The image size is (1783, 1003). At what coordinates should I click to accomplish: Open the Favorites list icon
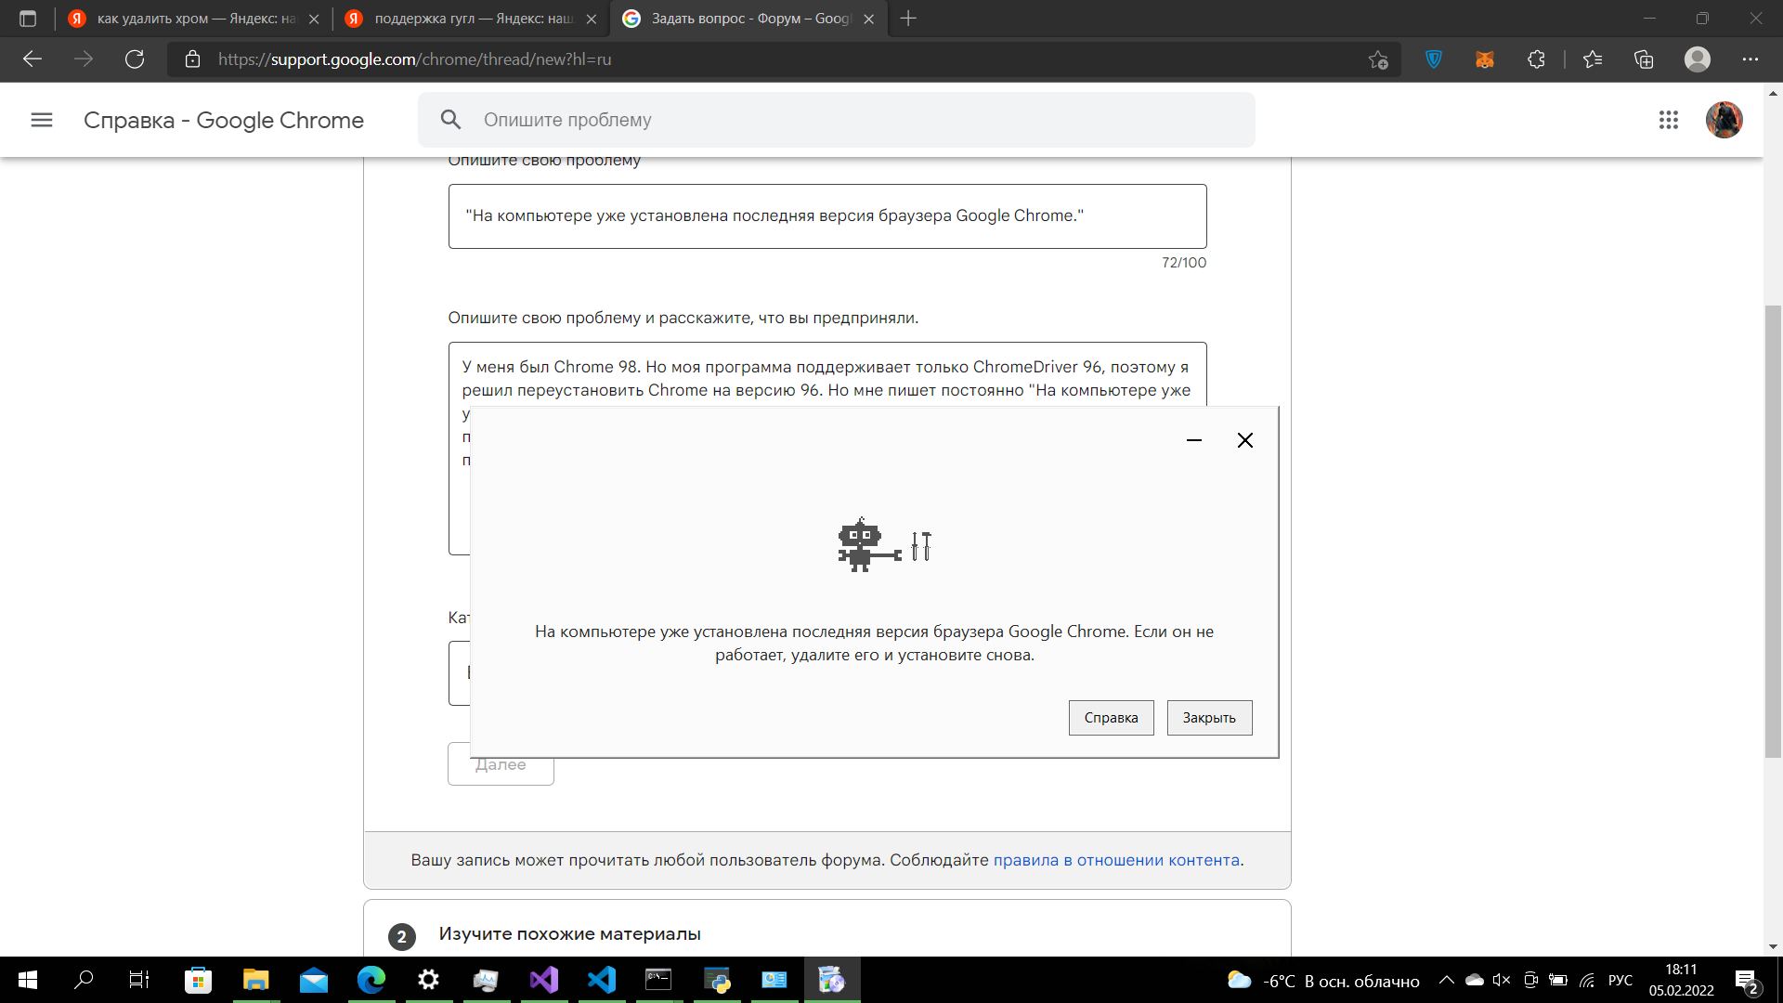[1593, 59]
